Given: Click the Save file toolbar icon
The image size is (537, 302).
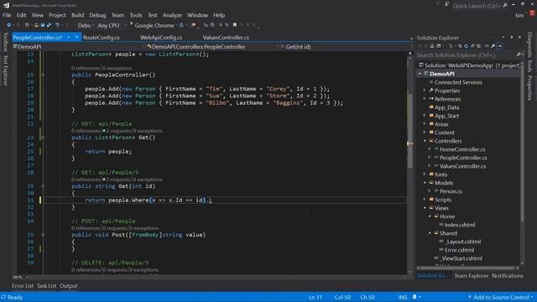Looking at the screenshot, I should [x=43, y=25].
